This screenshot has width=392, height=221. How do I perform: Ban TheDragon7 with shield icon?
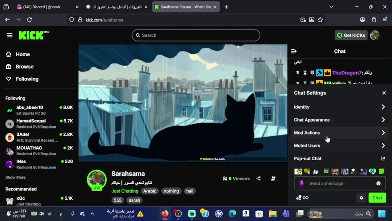coord(312,73)
